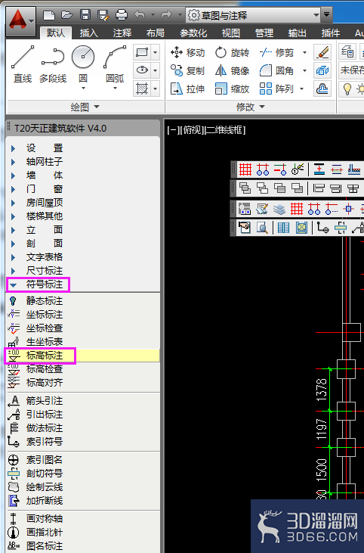Open the AutoCAD application menu logo
The width and height of the screenshot is (364, 553).
[x=20, y=20]
